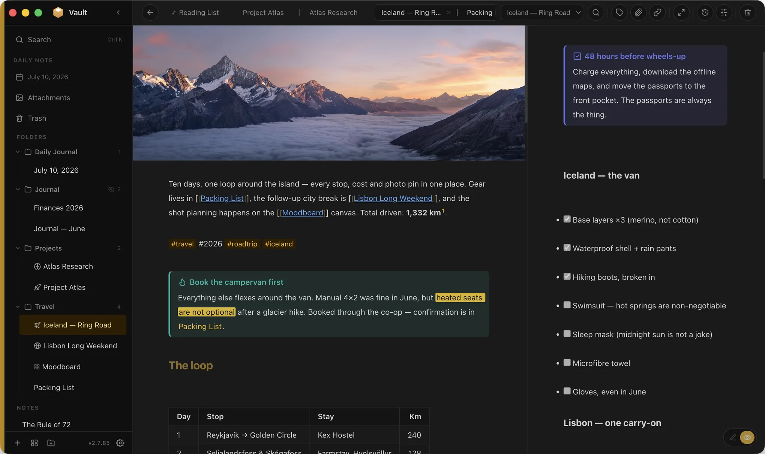Collapse the Travel folder
Image resolution: width=765 pixels, height=454 pixels.
coord(18,306)
